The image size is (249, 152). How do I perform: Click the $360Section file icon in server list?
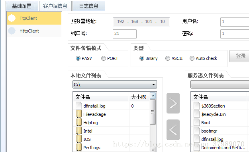point(196,106)
